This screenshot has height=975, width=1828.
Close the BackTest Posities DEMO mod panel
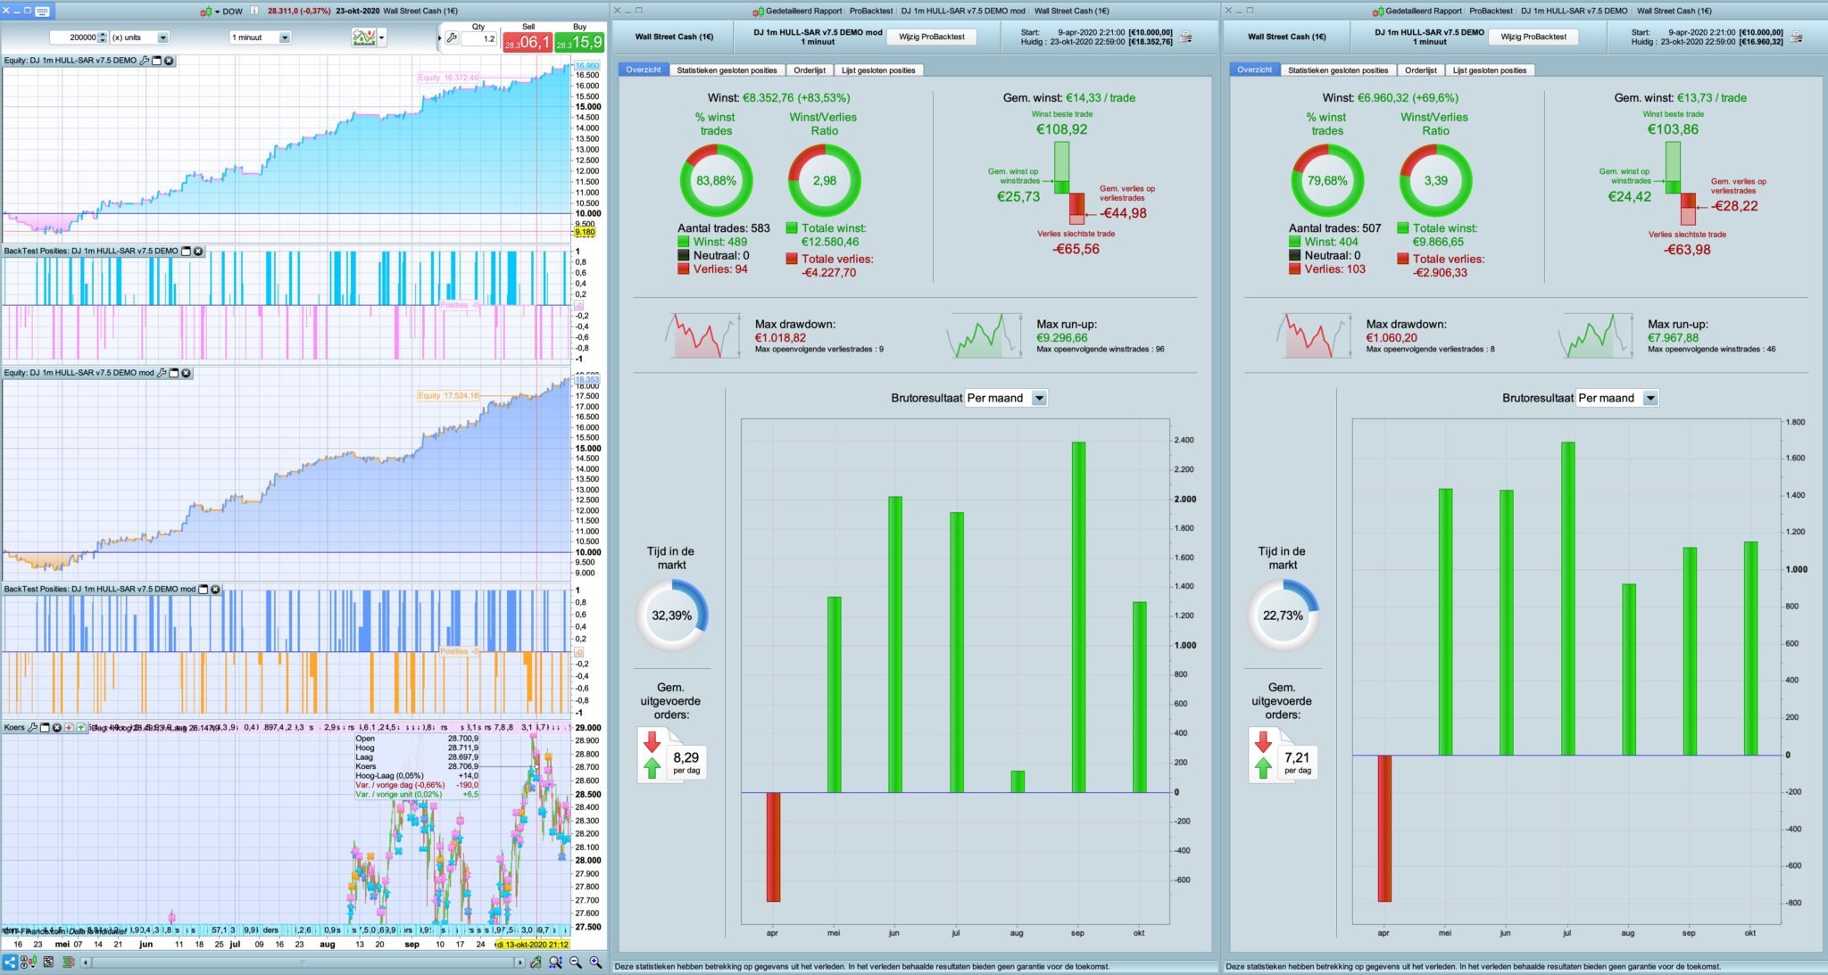(215, 590)
